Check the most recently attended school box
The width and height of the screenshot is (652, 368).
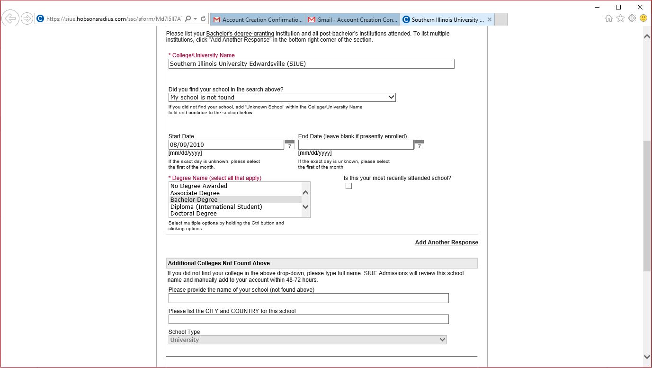[348, 186]
